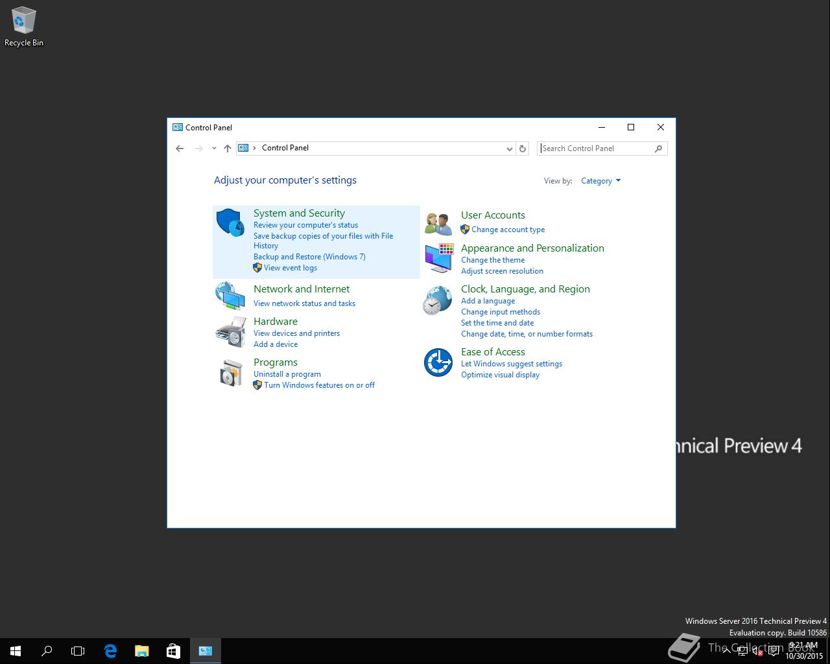Click Turn Windows features on or off
Image resolution: width=830 pixels, height=664 pixels.
tap(319, 385)
